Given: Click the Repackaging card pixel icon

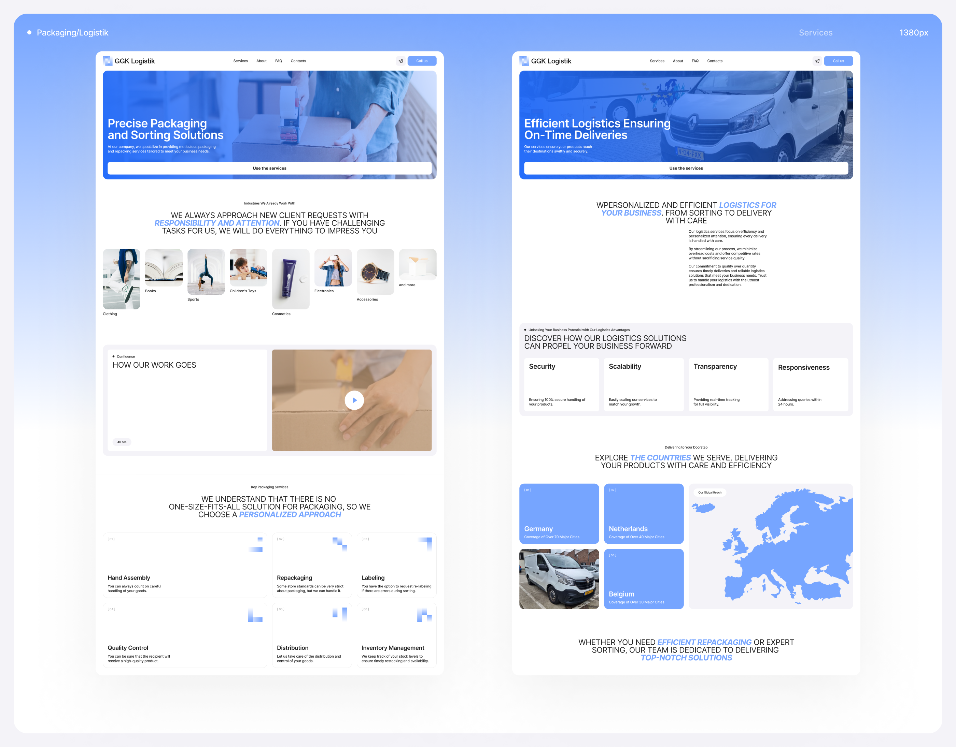Looking at the screenshot, I should tap(340, 544).
